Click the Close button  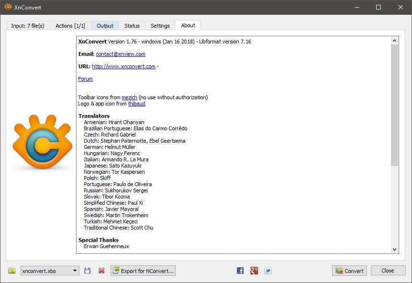coord(388,271)
